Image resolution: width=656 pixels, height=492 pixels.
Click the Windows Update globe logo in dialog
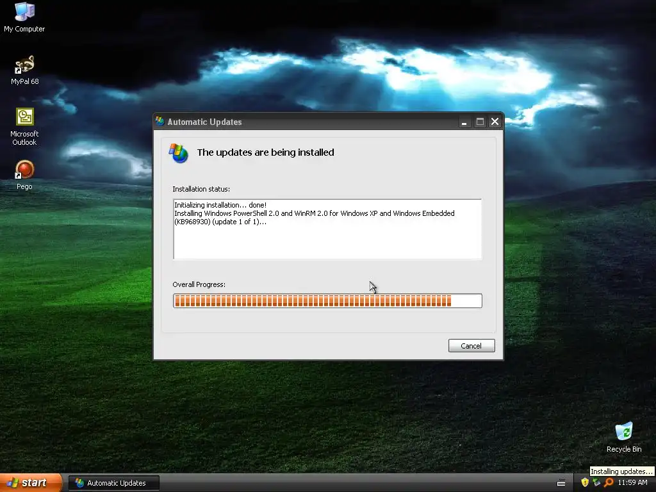(x=179, y=153)
